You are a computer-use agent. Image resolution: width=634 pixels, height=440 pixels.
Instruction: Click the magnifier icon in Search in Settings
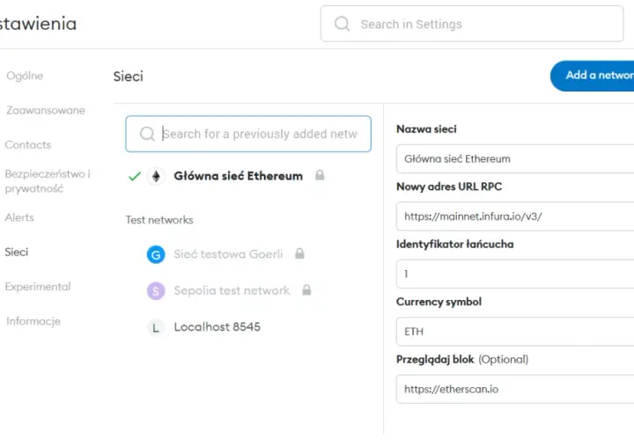pyautogui.click(x=342, y=24)
